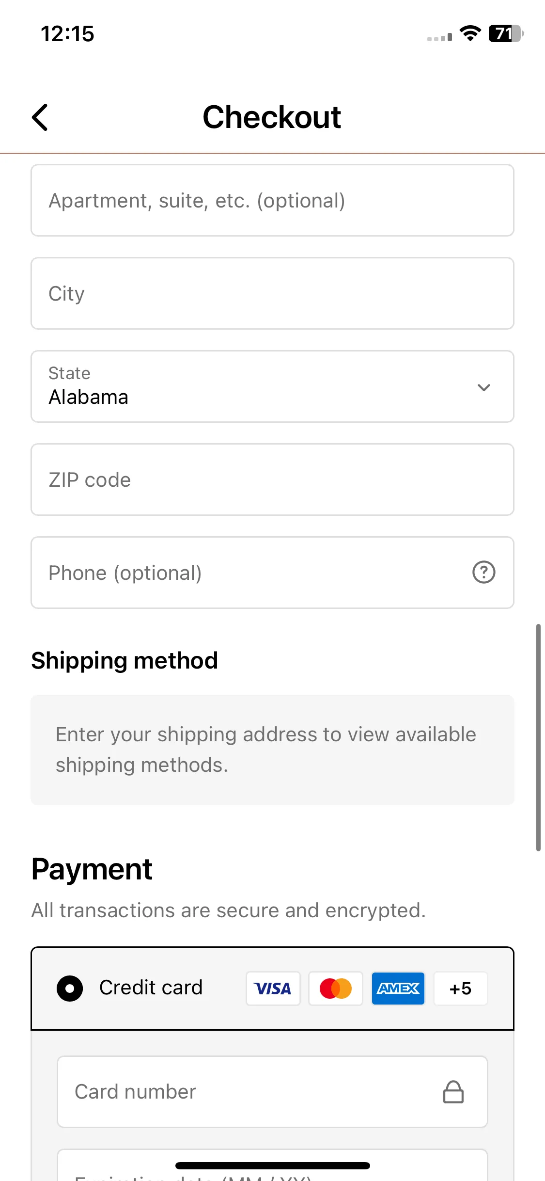Viewport: 545px width, 1181px height.
Task: Tap the shipping methods notice box
Action: point(272,750)
